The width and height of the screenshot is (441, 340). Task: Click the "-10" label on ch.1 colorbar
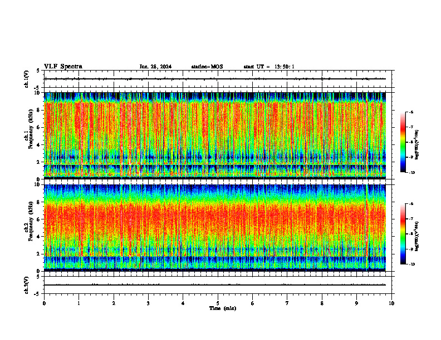coord(411,173)
